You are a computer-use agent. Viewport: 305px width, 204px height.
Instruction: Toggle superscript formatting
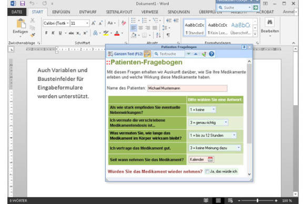coord(85,33)
